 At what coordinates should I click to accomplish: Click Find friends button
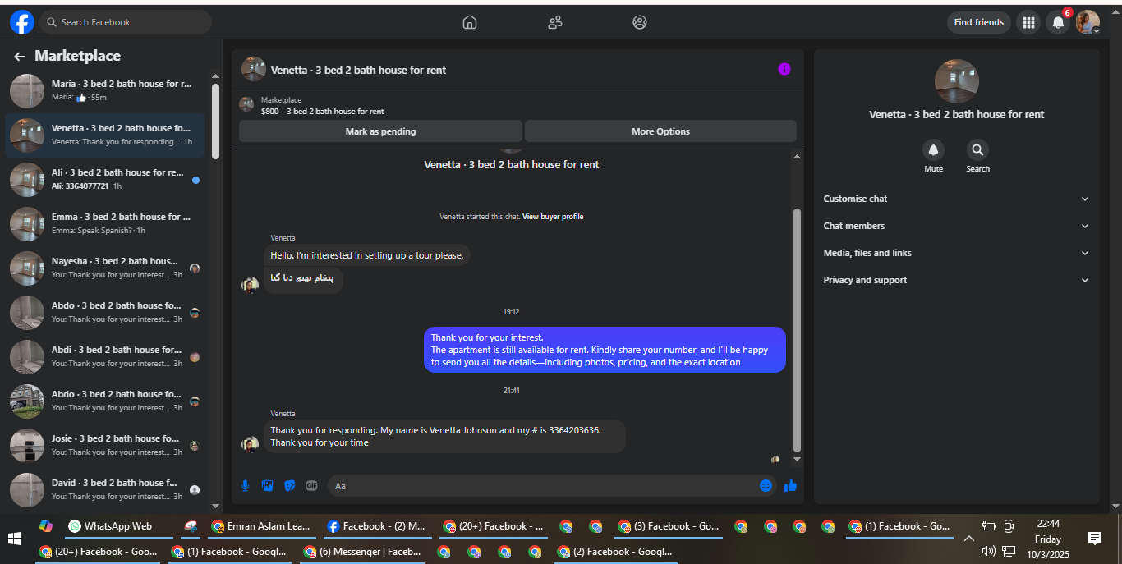978,22
